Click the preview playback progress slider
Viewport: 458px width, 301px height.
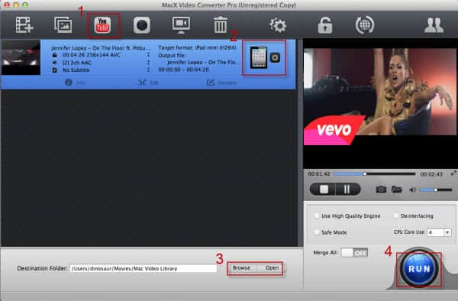(375, 174)
